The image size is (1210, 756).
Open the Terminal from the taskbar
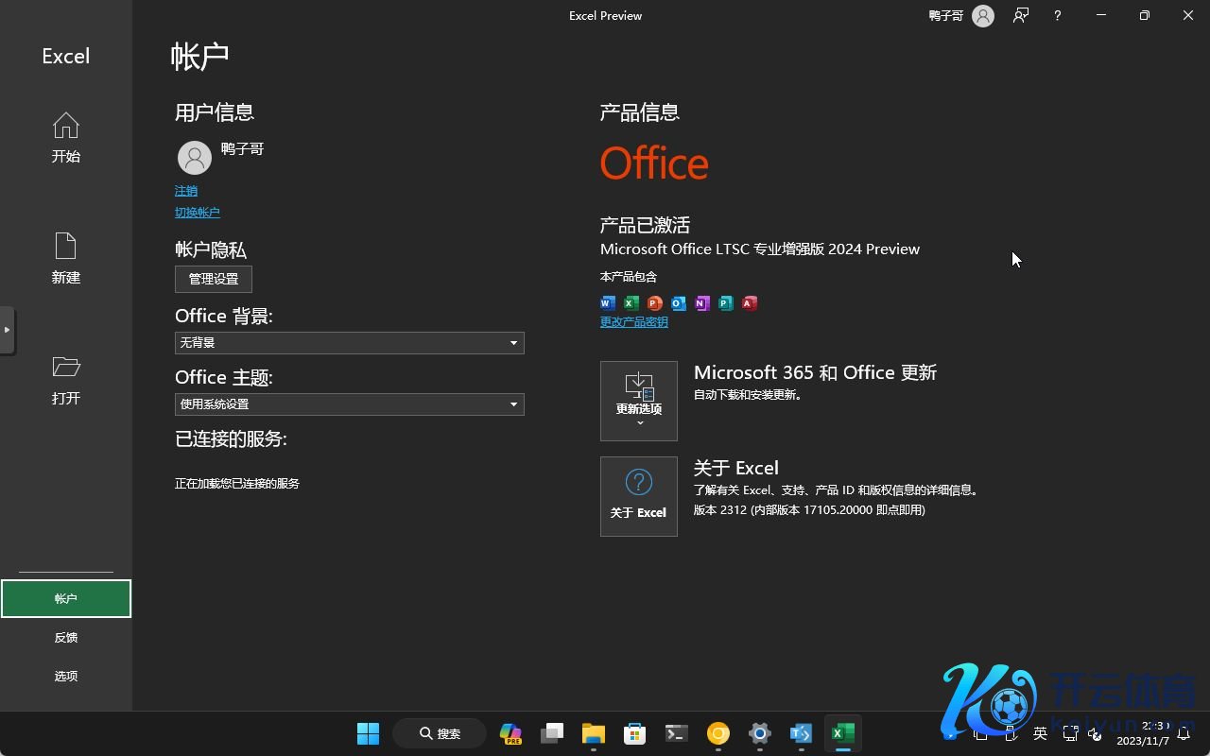[677, 733]
